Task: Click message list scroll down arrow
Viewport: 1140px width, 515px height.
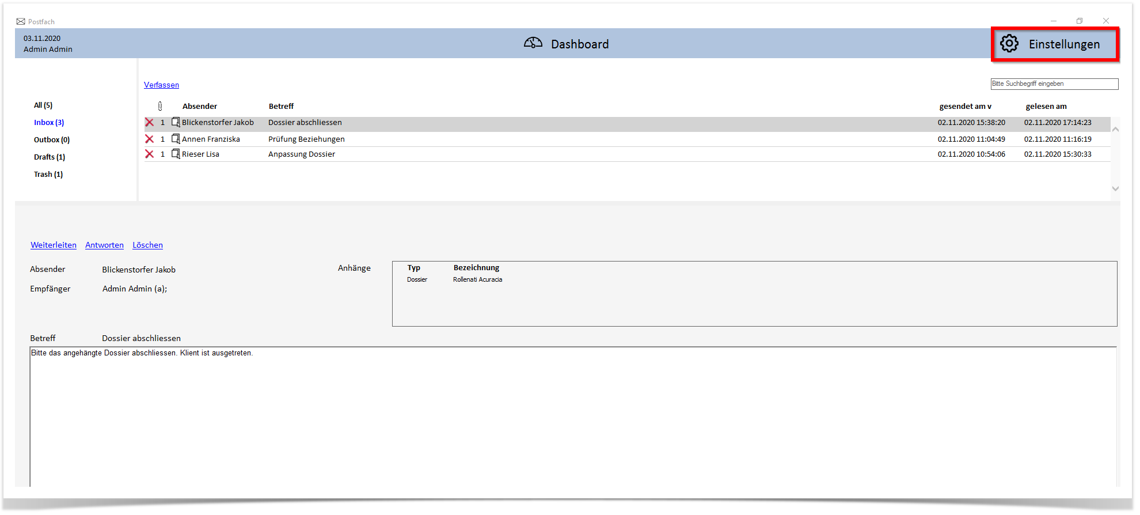Action: 1115,188
